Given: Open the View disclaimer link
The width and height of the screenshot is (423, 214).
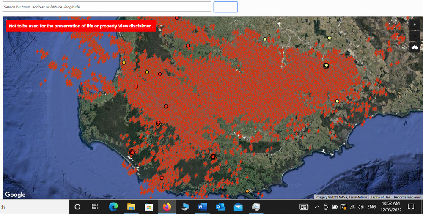Looking at the screenshot, I should (134, 26).
